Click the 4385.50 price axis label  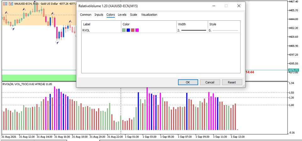click(294, 64)
